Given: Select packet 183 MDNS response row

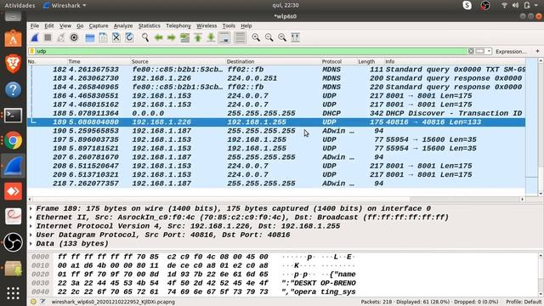Looking at the screenshot, I should [x=276, y=78].
